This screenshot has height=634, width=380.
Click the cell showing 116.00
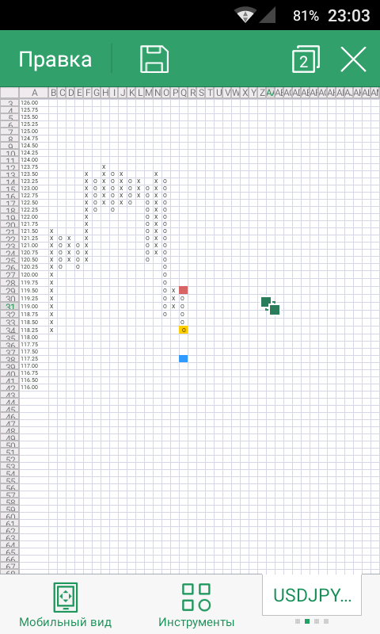(x=34, y=388)
